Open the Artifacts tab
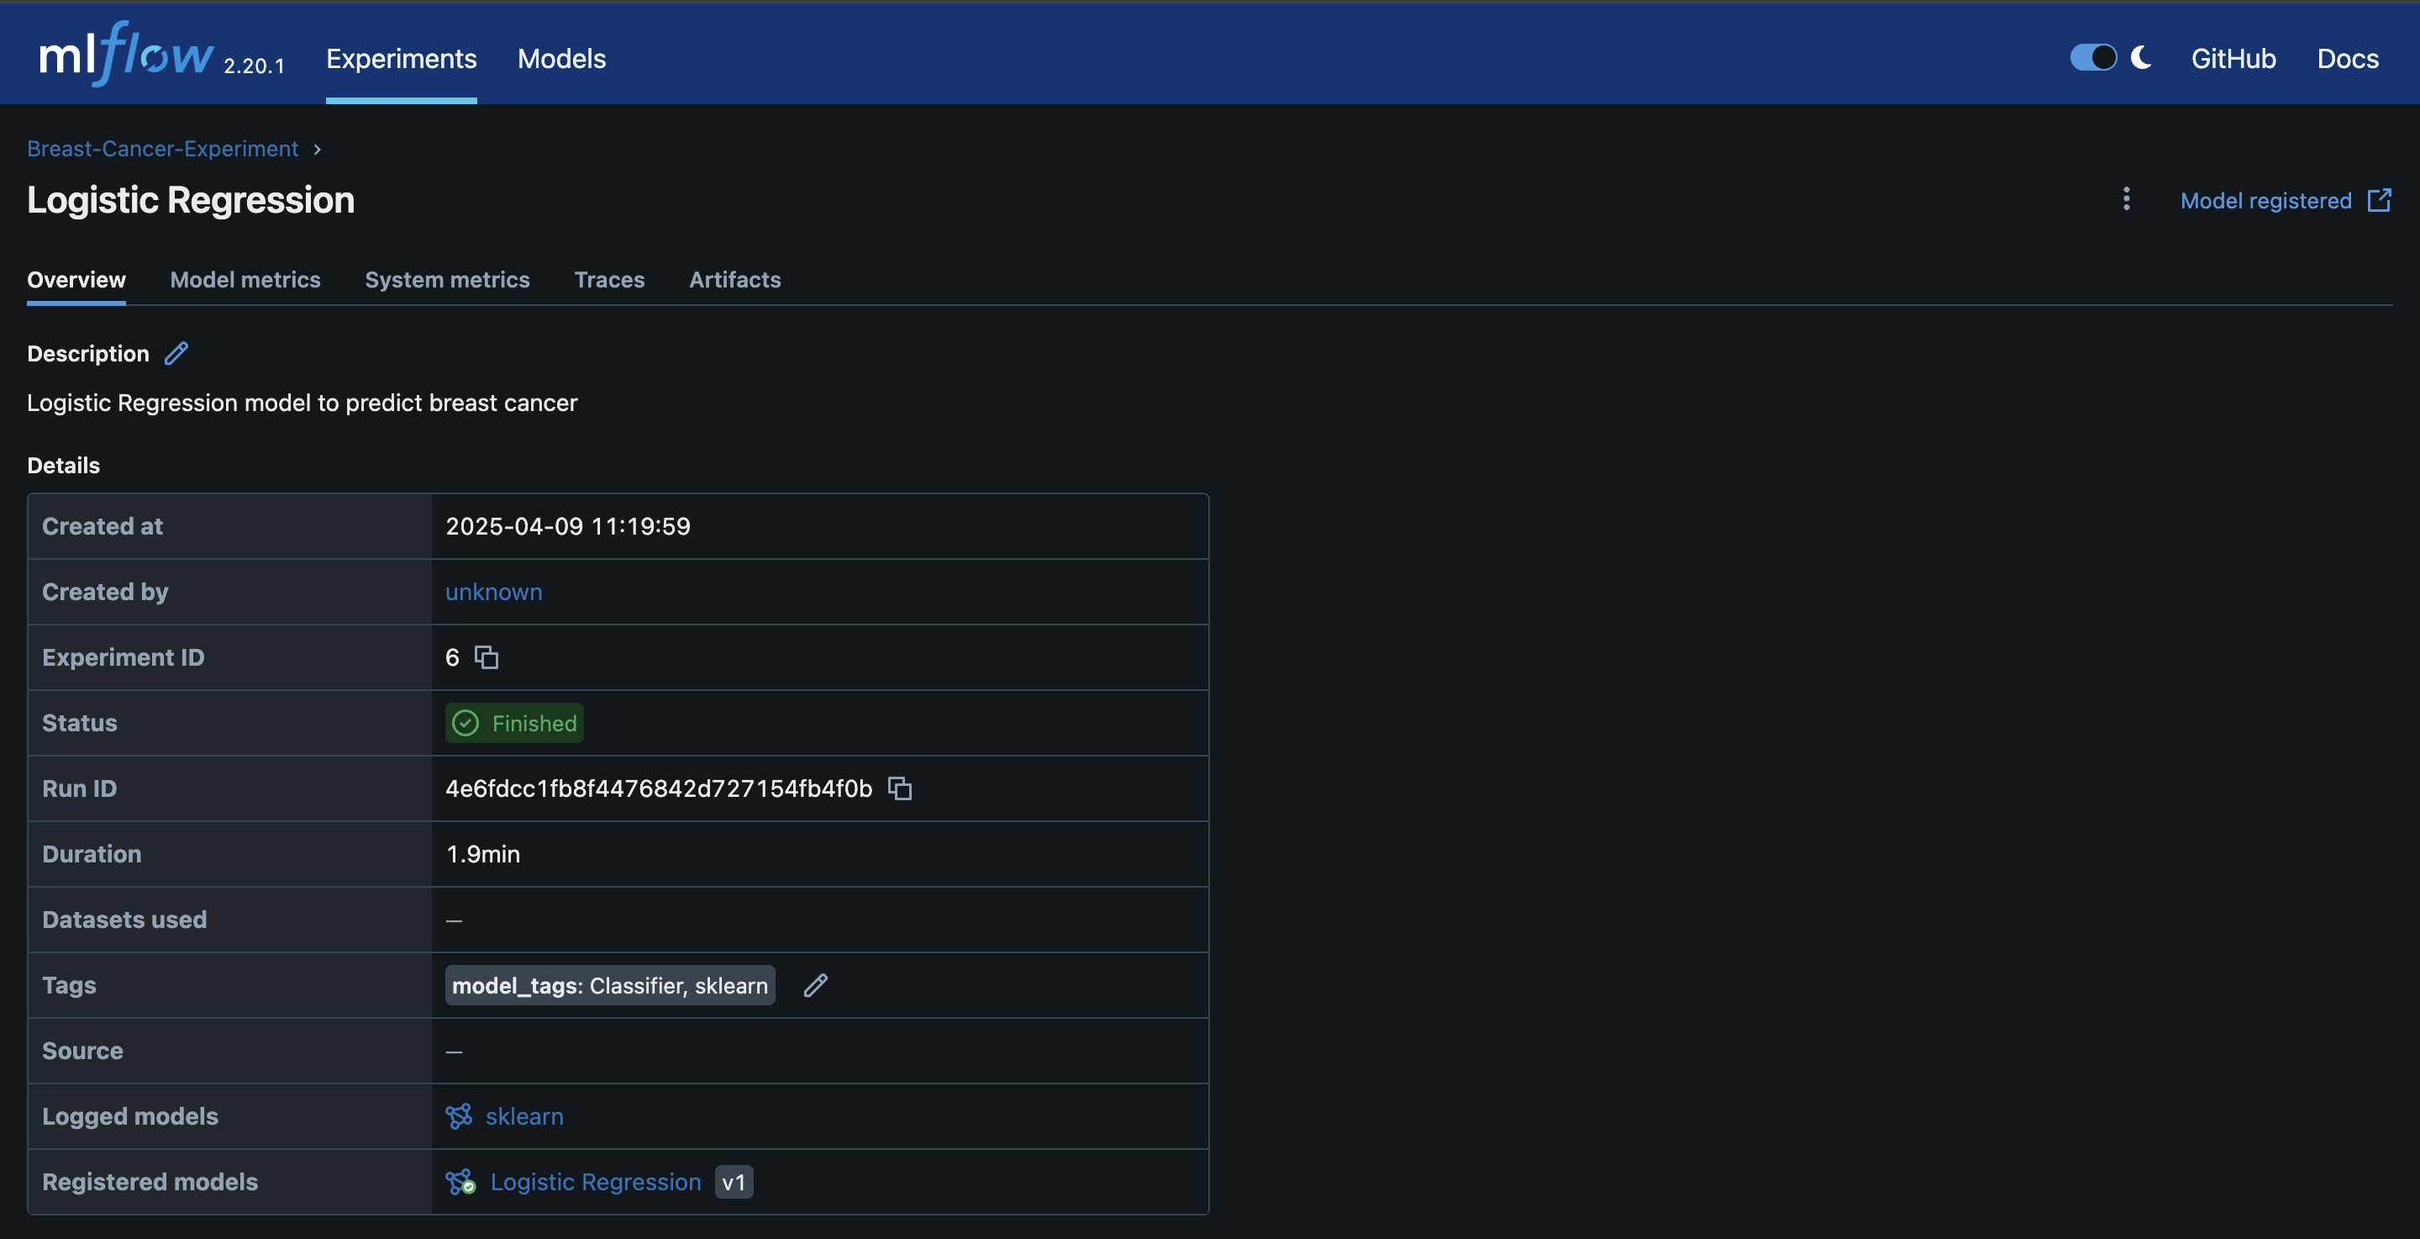The width and height of the screenshot is (2420, 1239). point(734,280)
